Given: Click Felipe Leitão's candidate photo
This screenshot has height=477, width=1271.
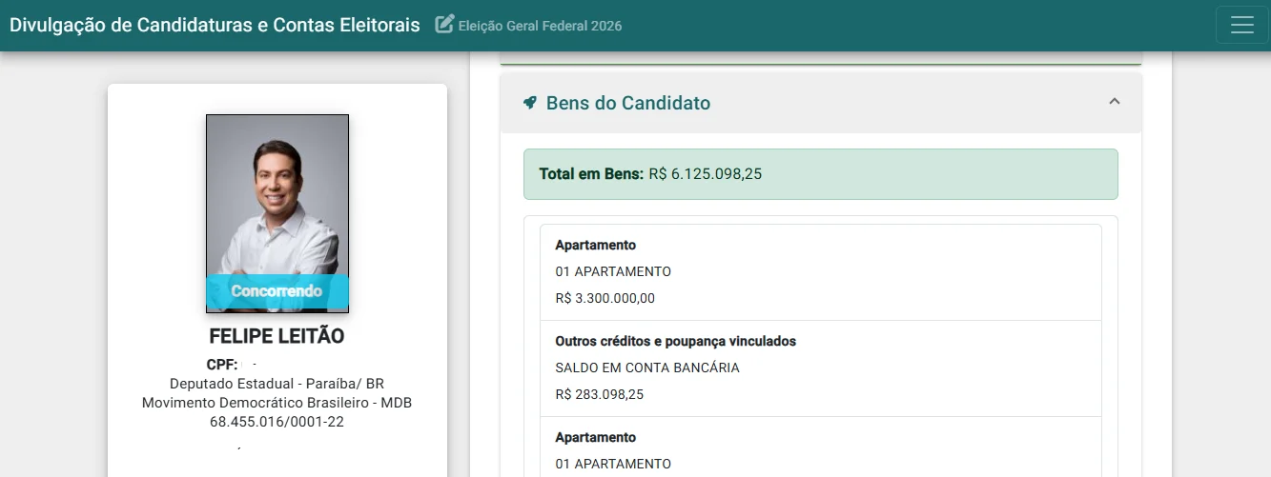Looking at the screenshot, I should click(x=277, y=213).
